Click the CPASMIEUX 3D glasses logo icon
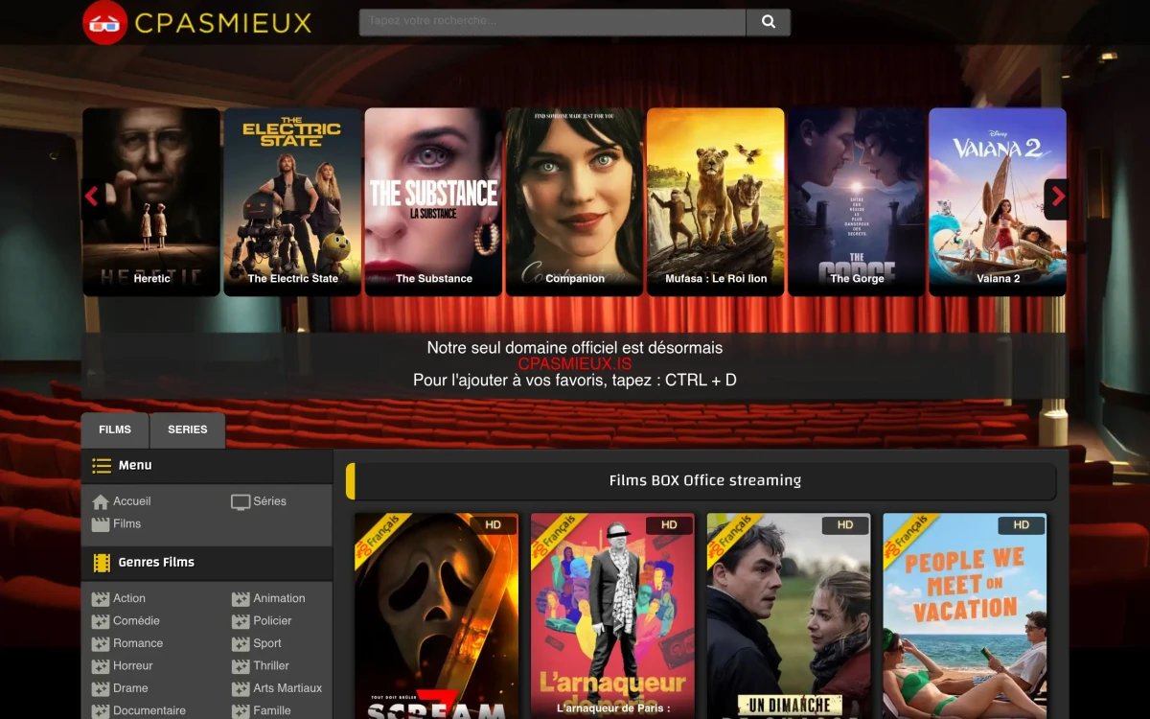Viewport: 1150px width, 719px height. (x=105, y=22)
